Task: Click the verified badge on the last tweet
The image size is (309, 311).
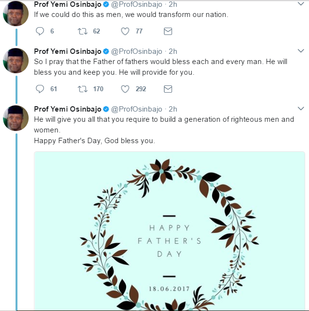Action: coord(106,109)
